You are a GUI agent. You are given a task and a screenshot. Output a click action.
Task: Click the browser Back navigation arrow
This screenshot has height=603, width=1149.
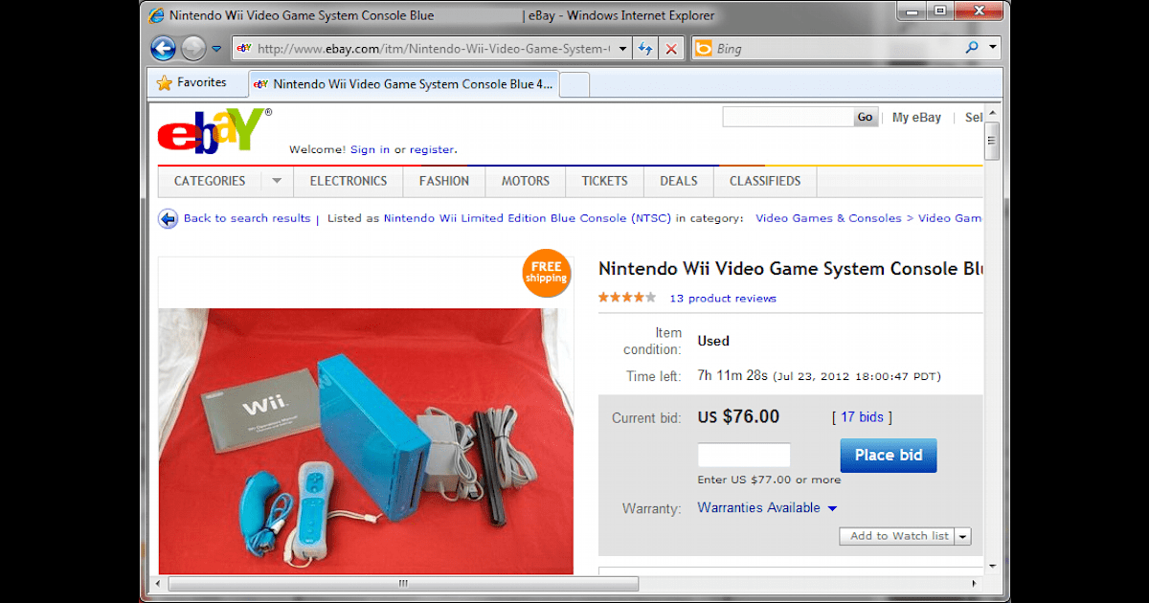point(163,48)
